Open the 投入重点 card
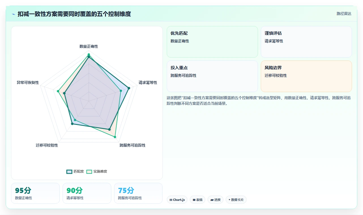 212,76
